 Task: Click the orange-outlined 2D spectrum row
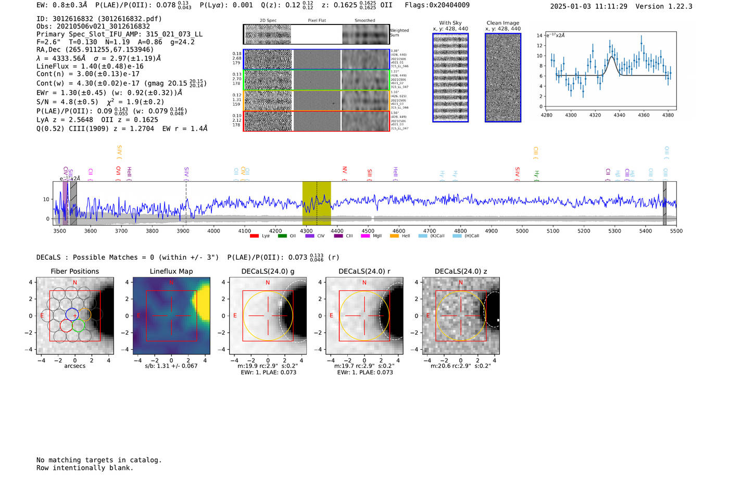click(317, 100)
